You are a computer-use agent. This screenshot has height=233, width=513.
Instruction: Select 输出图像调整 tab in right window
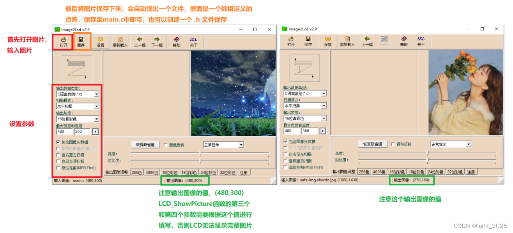[x=343, y=172]
